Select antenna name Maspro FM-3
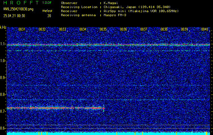This screenshot has height=135, width=213. (x=115, y=15)
